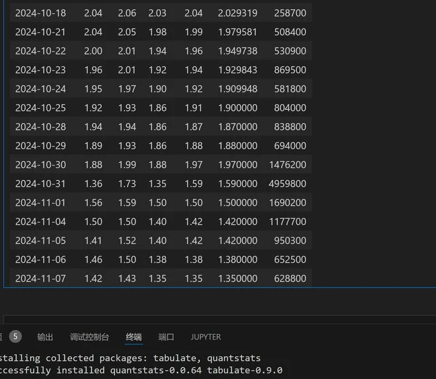Select date cell 2024-11-04

pyautogui.click(x=41, y=222)
